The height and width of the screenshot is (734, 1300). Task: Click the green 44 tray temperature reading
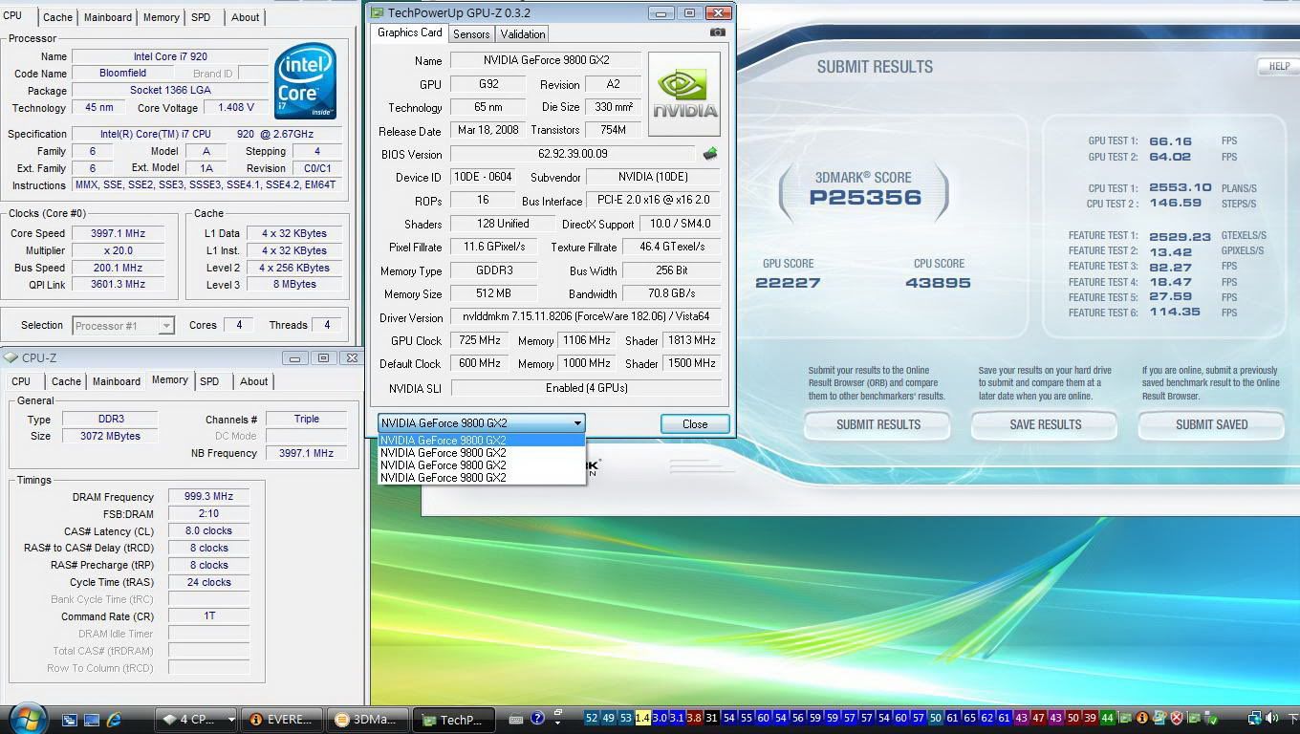coord(1107,718)
